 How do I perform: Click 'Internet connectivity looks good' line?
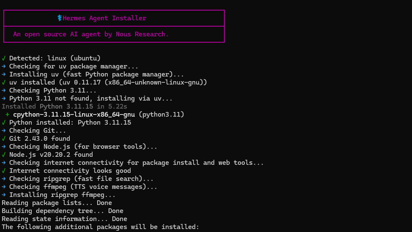coord(70,171)
